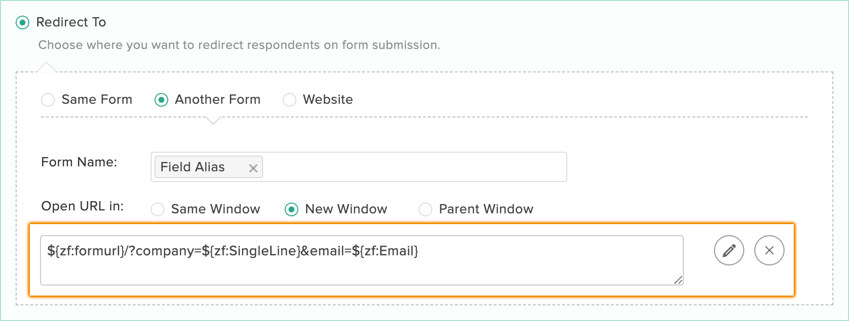
Task: Click the redirect description help text
Action: coord(239,45)
